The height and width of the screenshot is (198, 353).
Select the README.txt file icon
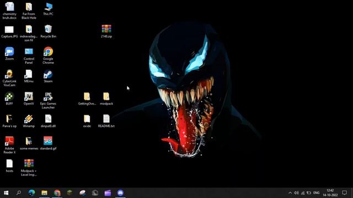click(106, 119)
